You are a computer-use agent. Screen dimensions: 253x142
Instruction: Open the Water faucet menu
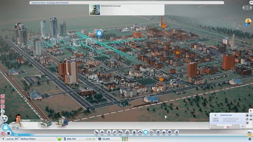coord(115,132)
